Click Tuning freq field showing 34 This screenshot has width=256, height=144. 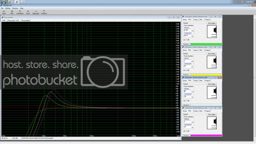187,96
